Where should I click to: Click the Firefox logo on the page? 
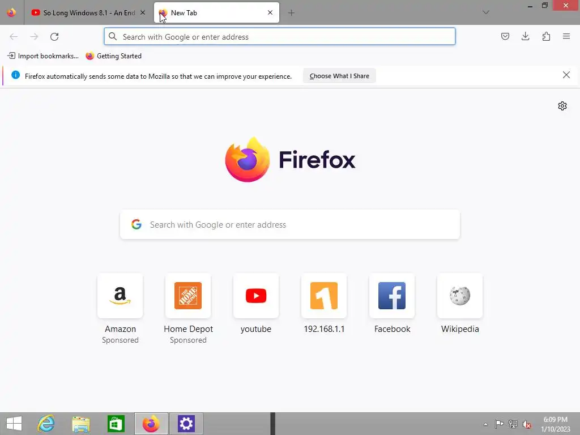(248, 159)
